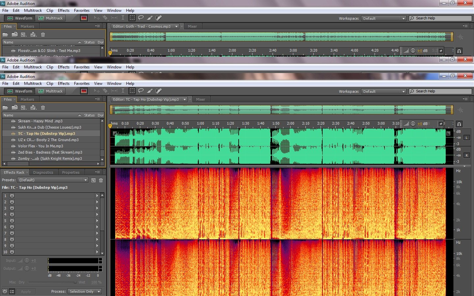Toggle spectral display in the Cosmos.mp3 window toolbar
This screenshot has height=296, width=474.
pos(84,18)
